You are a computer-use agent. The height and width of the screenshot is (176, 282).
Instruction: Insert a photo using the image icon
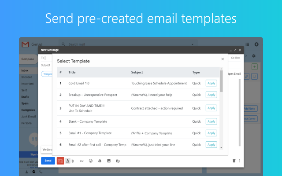pyautogui.click(x=109, y=161)
